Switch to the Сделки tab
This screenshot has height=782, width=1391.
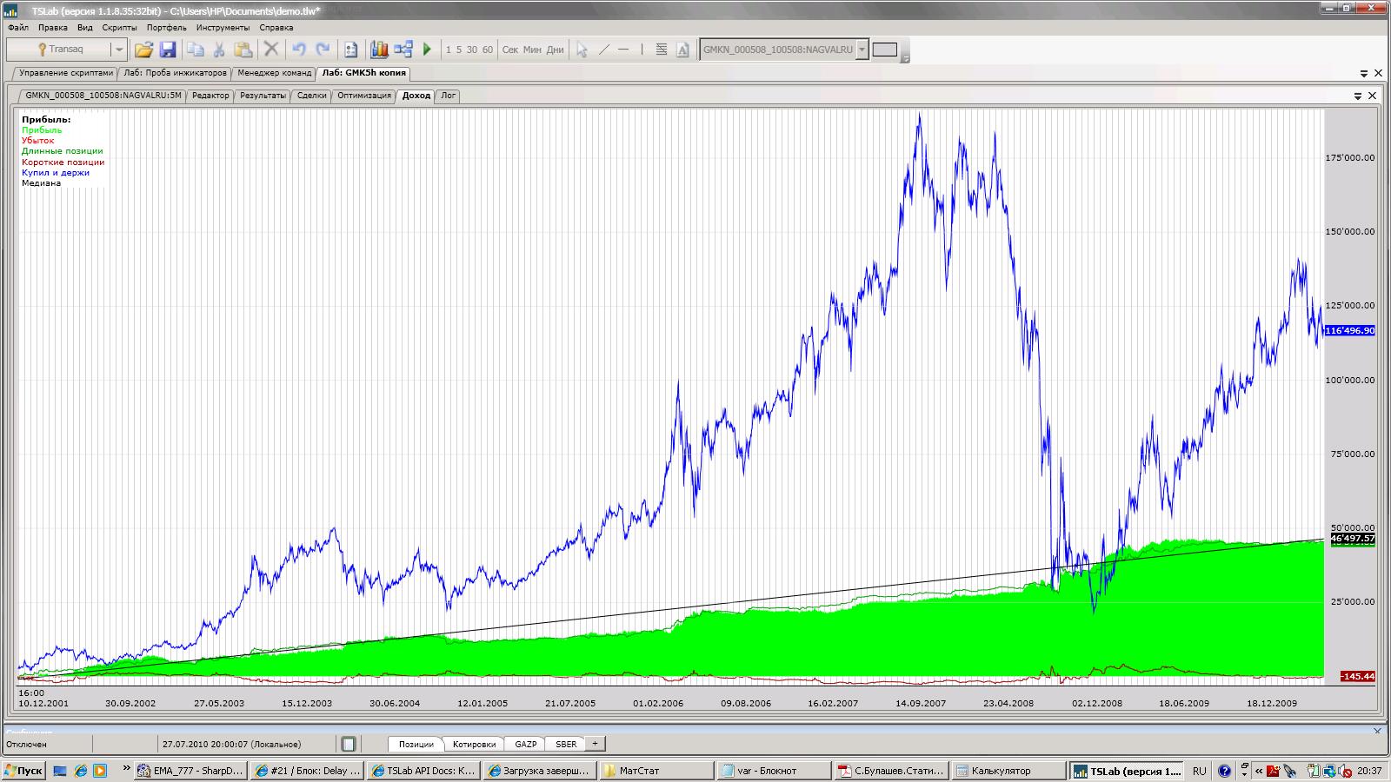pos(311,96)
